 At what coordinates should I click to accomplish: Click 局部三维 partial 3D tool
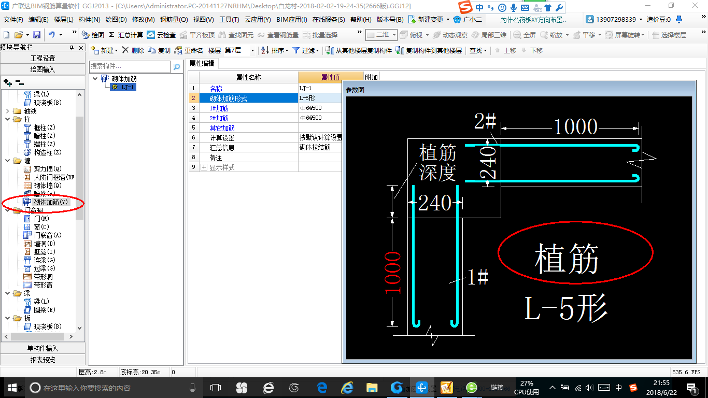point(489,35)
